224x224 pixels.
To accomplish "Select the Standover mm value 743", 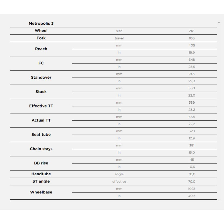I will click(x=192, y=74).
